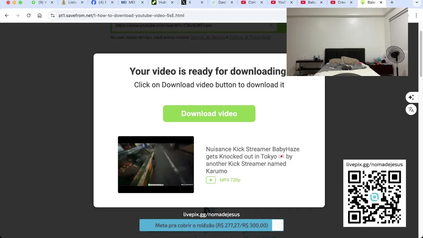Click the Meta pra cobrir o rolezão progress bar
Viewport: 423px width, 238px height.
point(211,225)
